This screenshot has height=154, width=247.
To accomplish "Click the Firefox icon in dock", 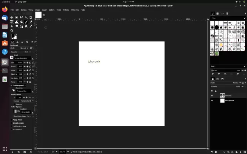I will coord(5,9).
